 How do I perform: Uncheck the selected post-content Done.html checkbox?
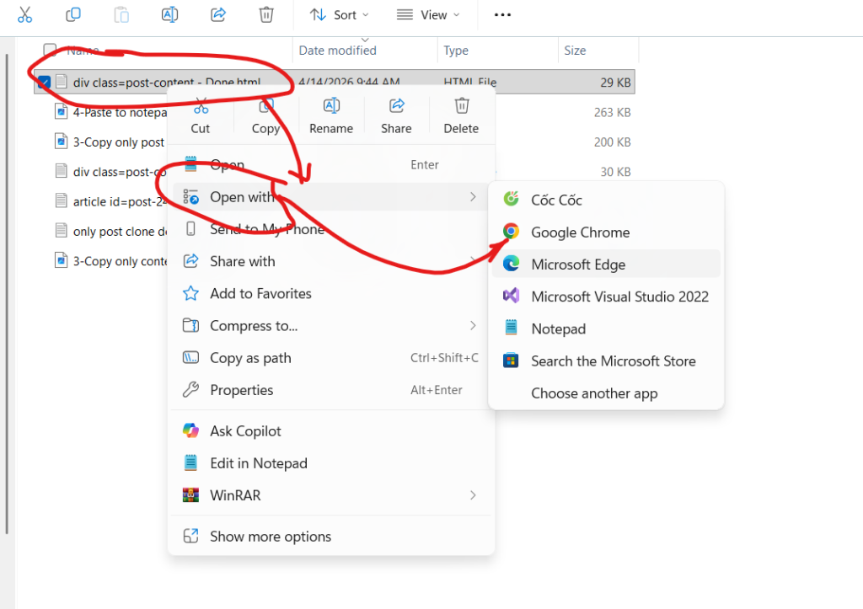(x=44, y=83)
